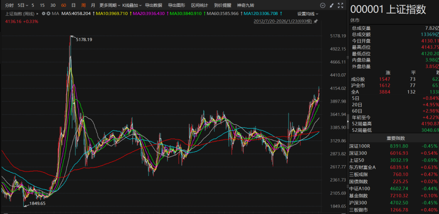The width and height of the screenshot is (439, 214).
Task: Click the 5178.19 peak price marker
Action: click(x=83, y=40)
